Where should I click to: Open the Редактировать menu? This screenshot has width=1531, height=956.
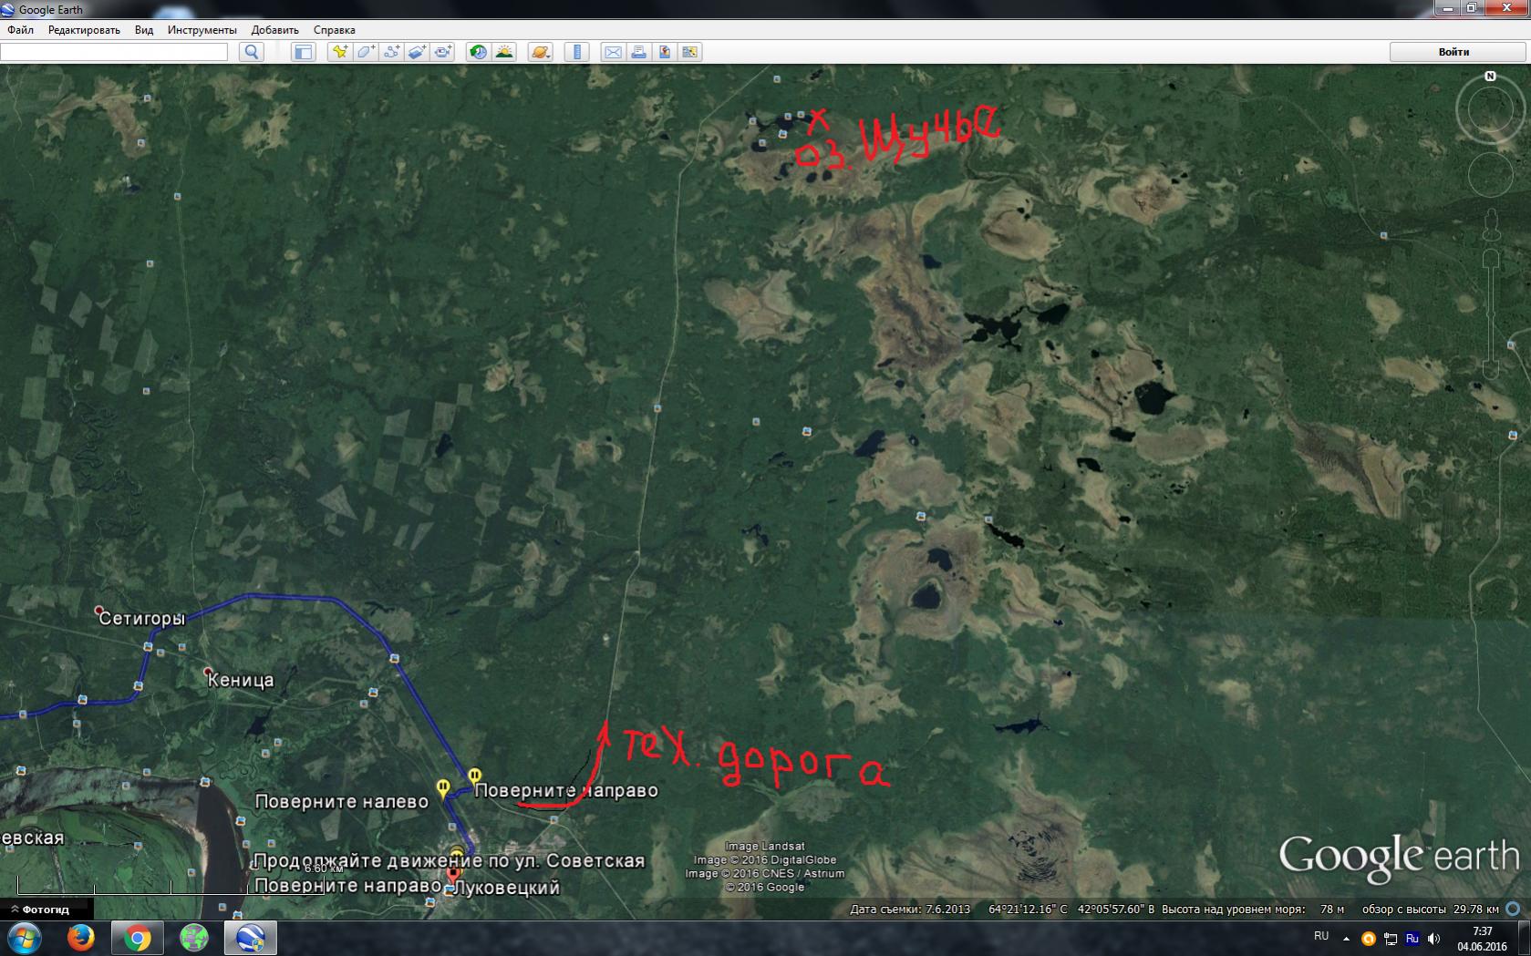(84, 30)
